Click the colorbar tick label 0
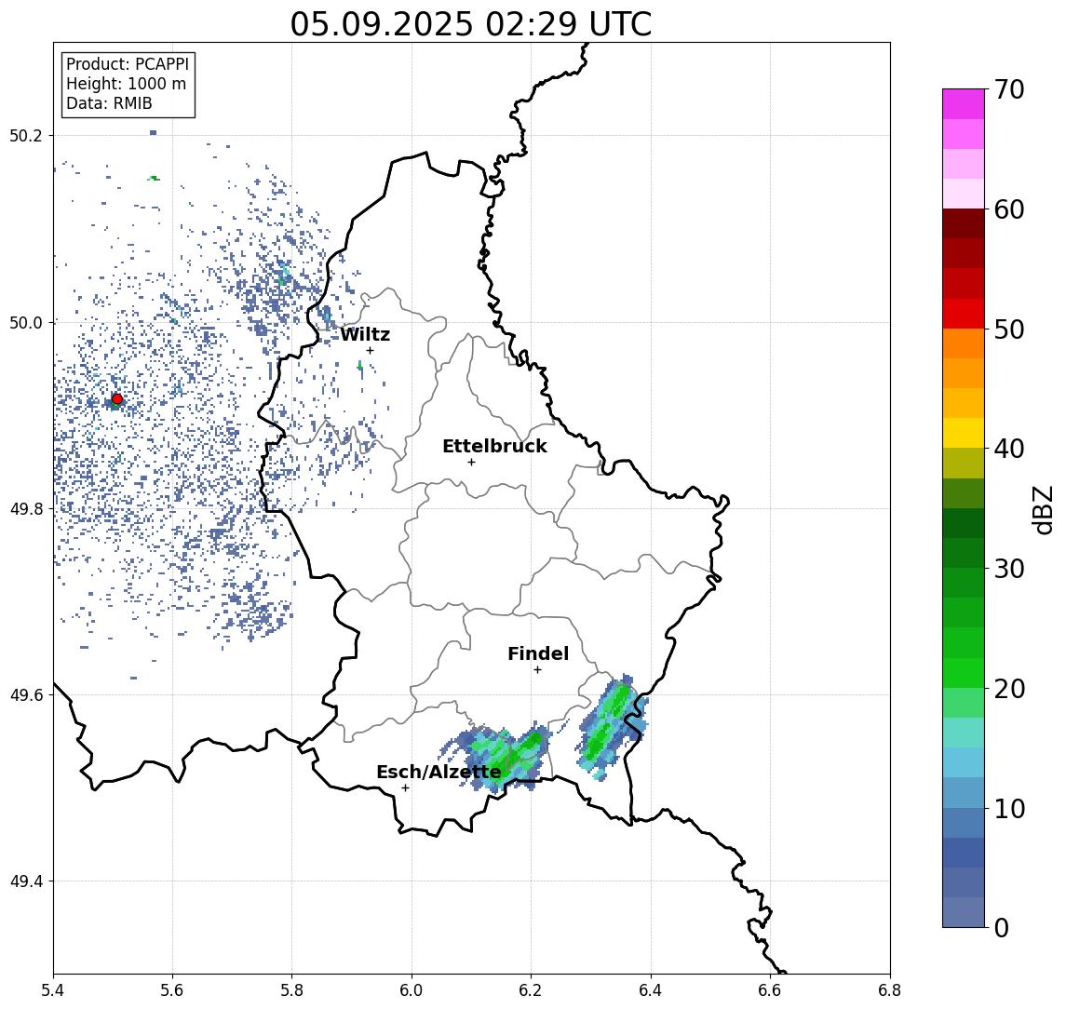The height and width of the screenshot is (1009, 1066). tap(1002, 927)
